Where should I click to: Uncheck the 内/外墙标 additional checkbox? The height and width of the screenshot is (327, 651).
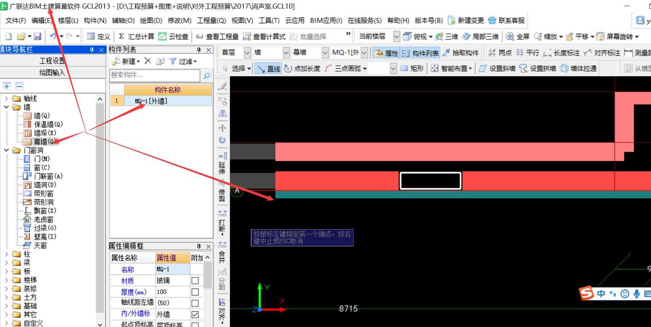point(195,314)
